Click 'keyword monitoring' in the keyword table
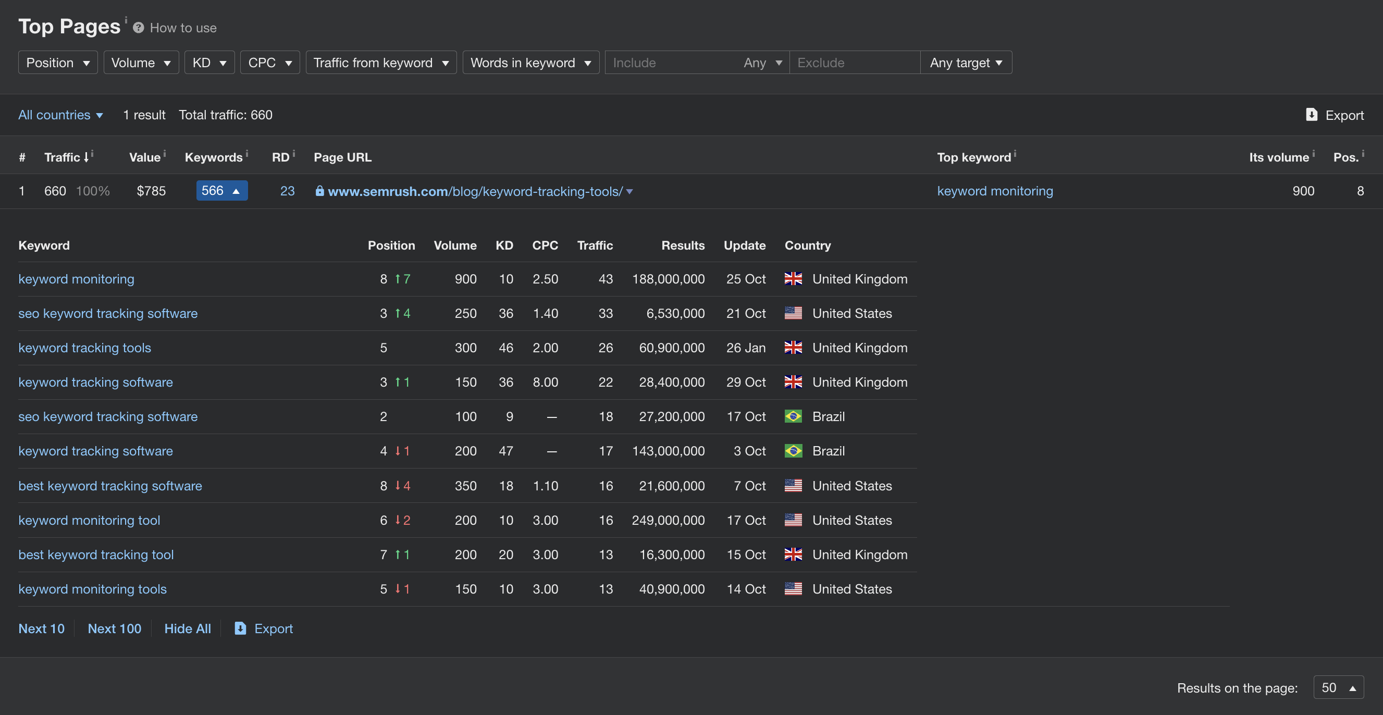The image size is (1383, 715). click(x=76, y=279)
